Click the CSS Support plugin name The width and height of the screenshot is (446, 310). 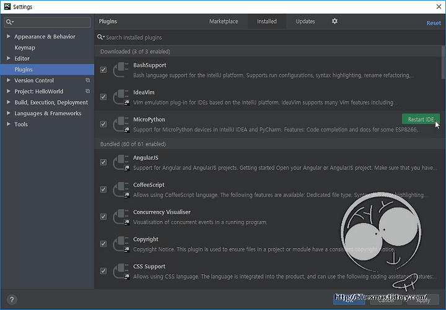(149, 267)
